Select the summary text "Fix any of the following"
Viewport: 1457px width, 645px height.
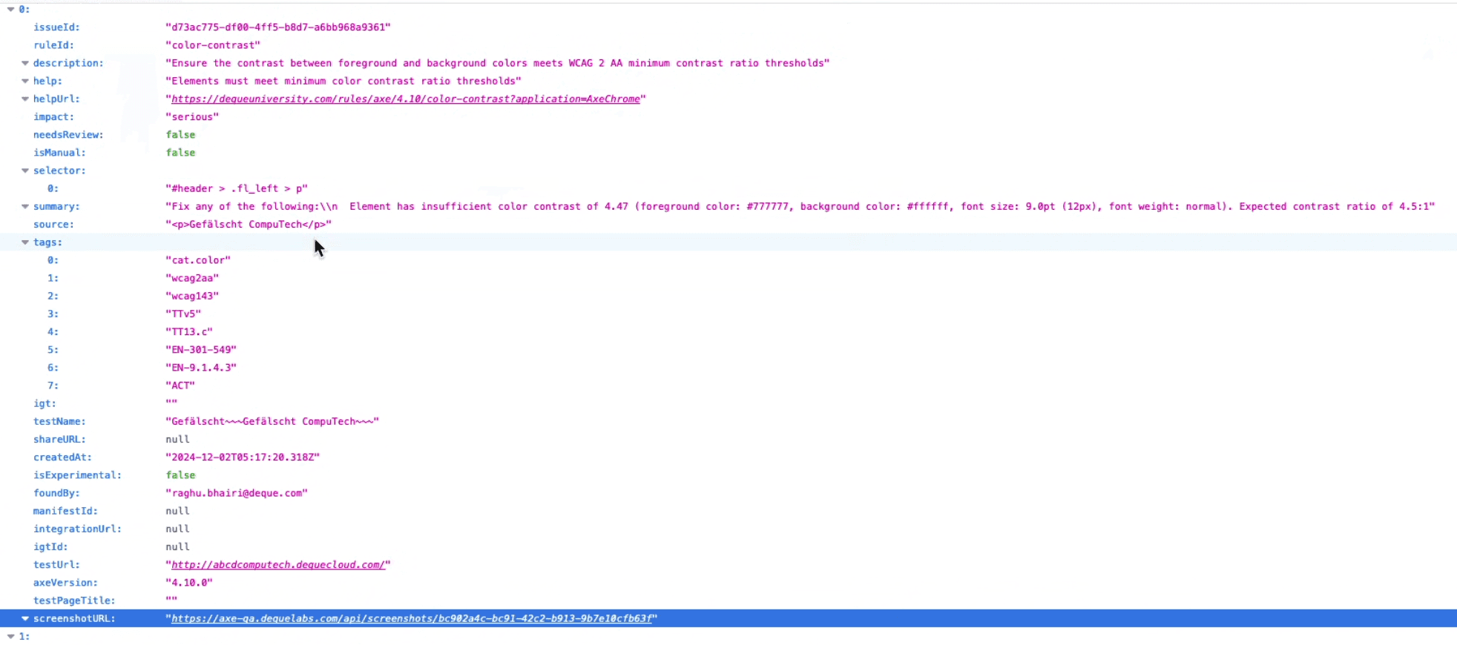pos(800,206)
